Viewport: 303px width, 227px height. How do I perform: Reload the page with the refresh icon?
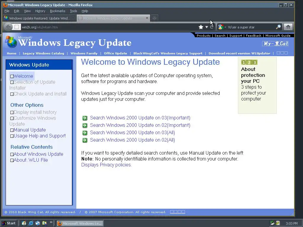212,27
